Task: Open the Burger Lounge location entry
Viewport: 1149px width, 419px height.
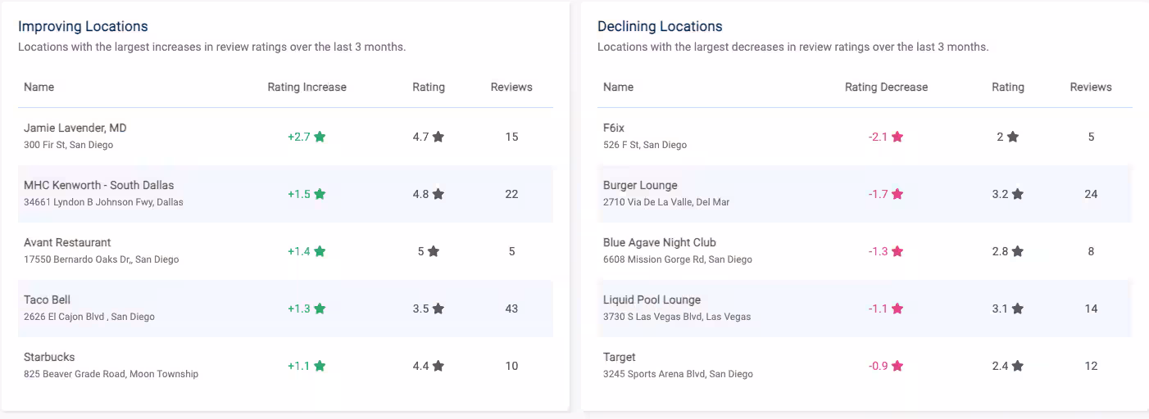Action: pos(640,186)
